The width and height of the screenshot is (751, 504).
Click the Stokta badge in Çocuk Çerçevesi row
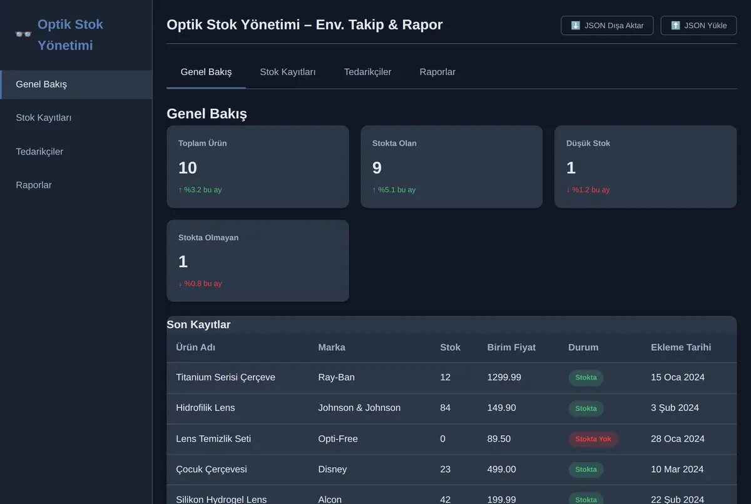point(586,470)
